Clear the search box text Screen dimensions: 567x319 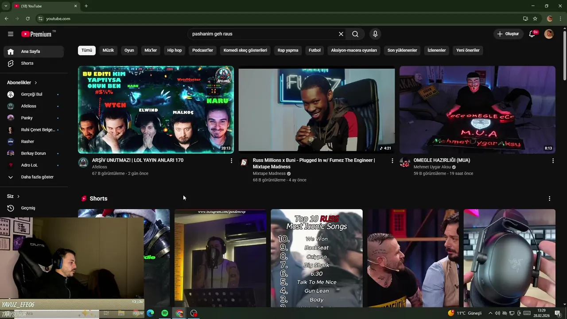pyautogui.click(x=341, y=34)
